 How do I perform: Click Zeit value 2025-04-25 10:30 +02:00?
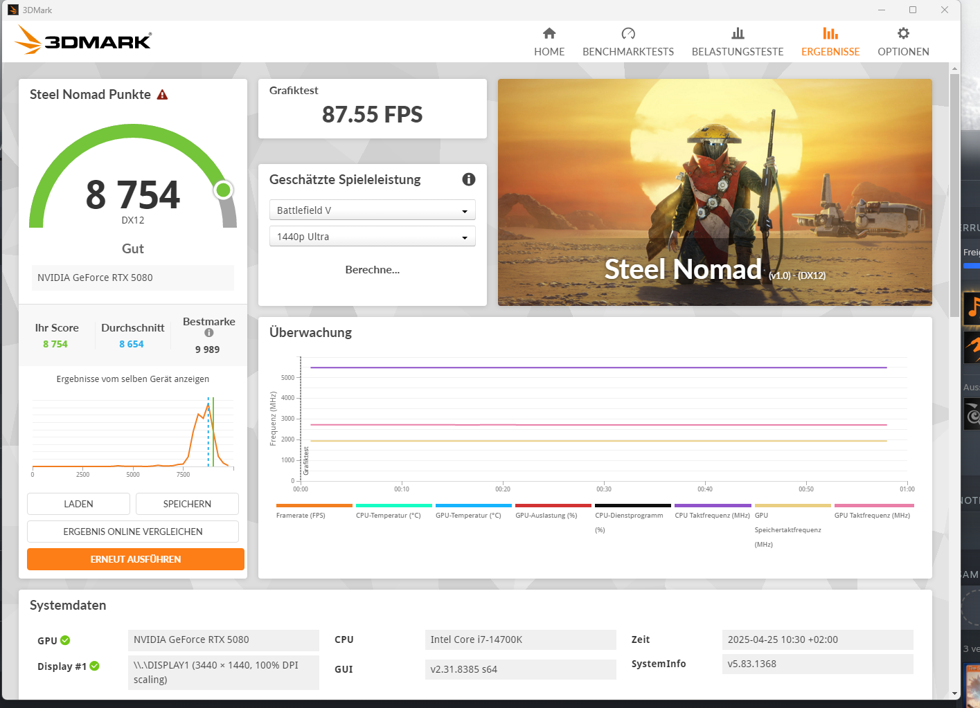tap(818, 639)
